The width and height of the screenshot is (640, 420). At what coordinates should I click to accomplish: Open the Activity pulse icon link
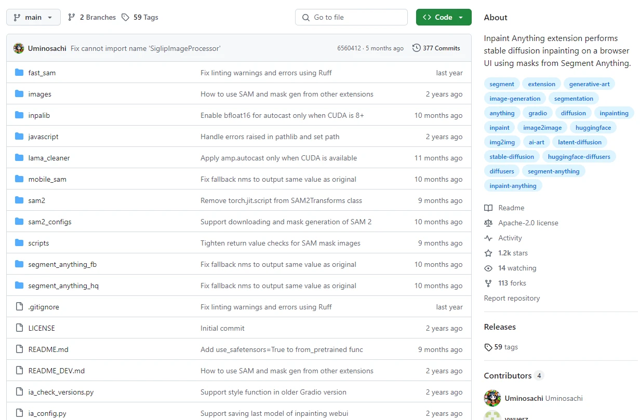488,238
